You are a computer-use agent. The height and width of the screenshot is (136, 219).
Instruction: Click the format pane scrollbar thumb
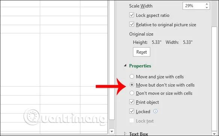[214, 79]
